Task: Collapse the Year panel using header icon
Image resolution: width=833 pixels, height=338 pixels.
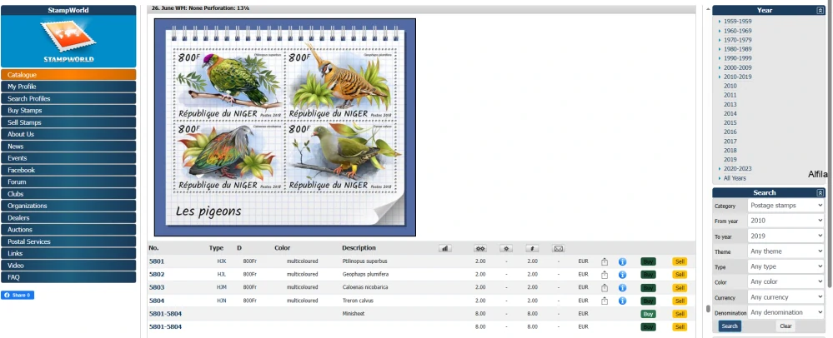Action: (820, 10)
